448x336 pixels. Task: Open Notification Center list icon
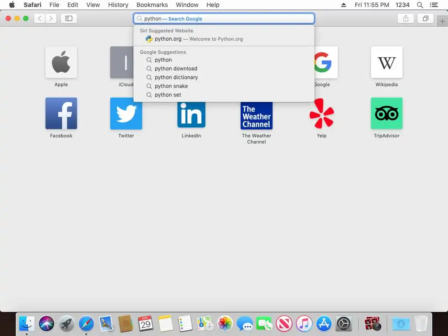click(x=434, y=5)
